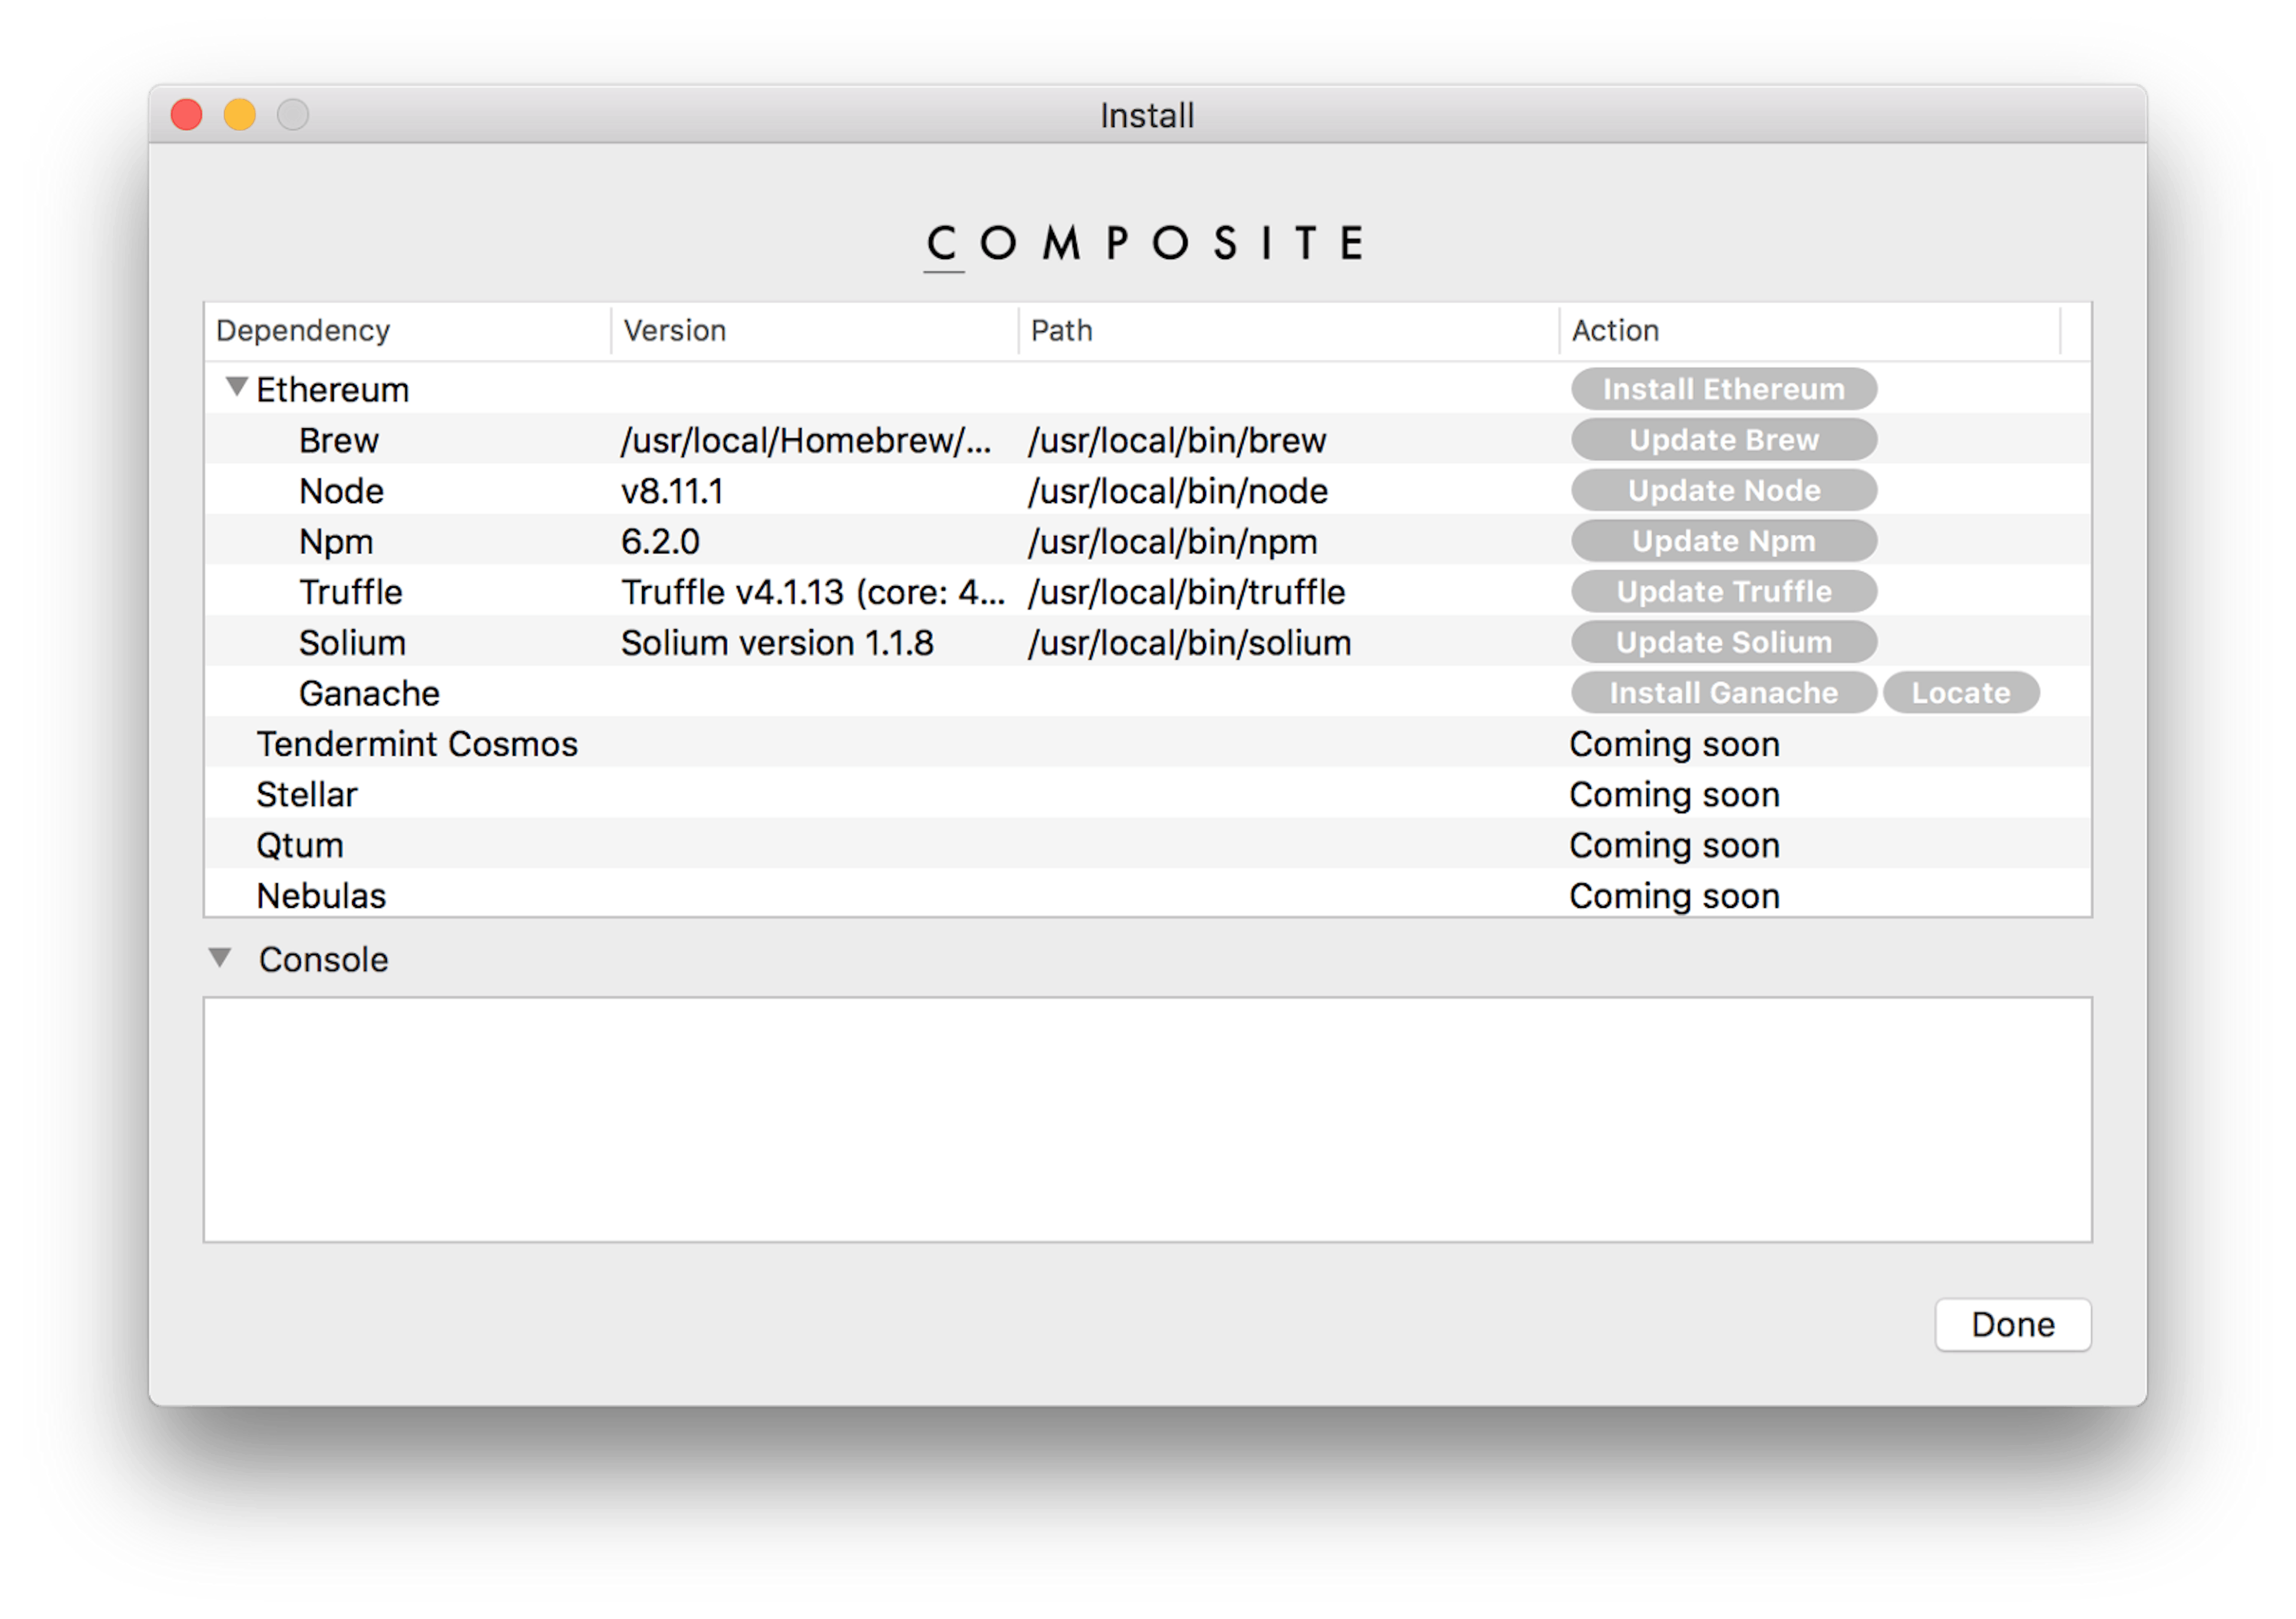Minimize the Install window with yellow button
This screenshot has width=2296, height=1619.
pyautogui.click(x=240, y=115)
